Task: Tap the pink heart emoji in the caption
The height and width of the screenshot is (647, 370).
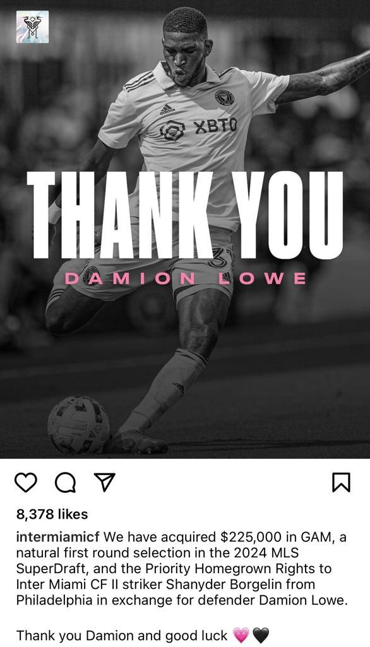Action: pyautogui.click(x=241, y=635)
